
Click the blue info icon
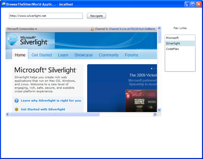(x=17, y=101)
